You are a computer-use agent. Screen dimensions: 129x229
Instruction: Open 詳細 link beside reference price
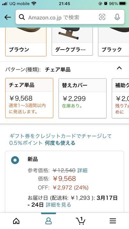click(82, 170)
